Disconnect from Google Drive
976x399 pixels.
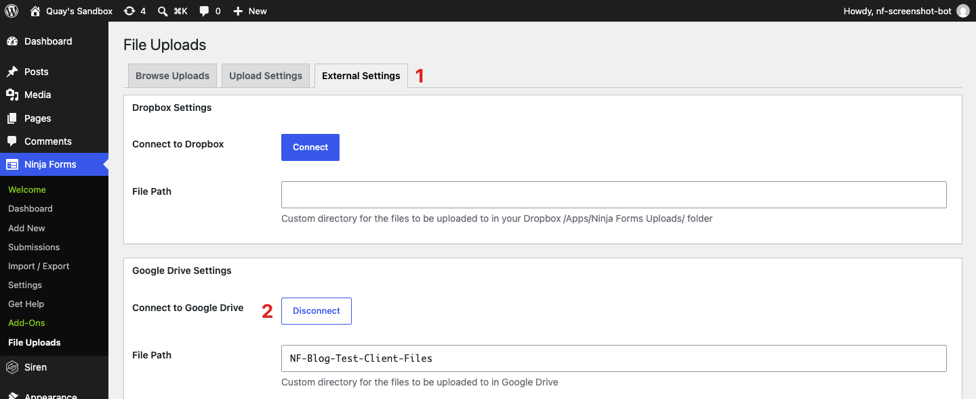(x=317, y=311)
